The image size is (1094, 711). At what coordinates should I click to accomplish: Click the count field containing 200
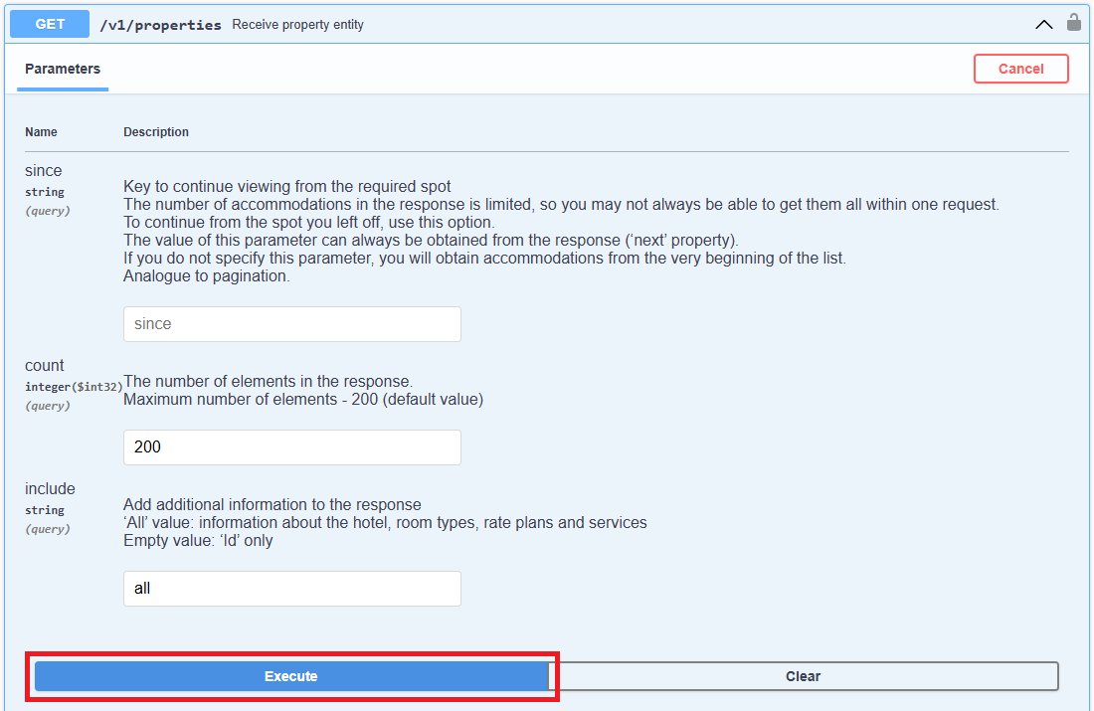click(292, 447)
